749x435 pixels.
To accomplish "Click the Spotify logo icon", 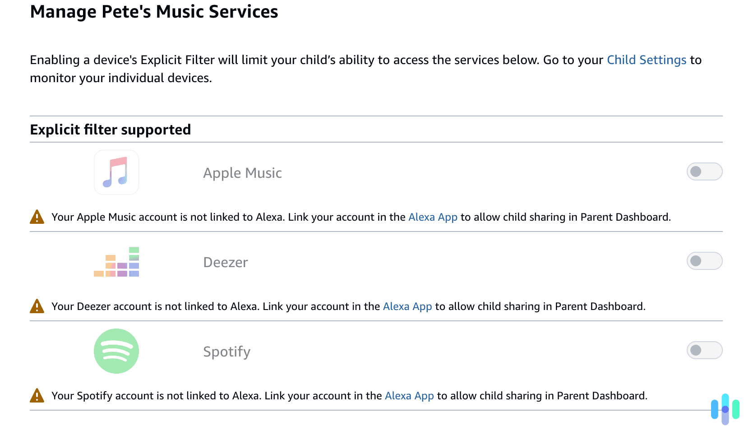I will [116, 351].
